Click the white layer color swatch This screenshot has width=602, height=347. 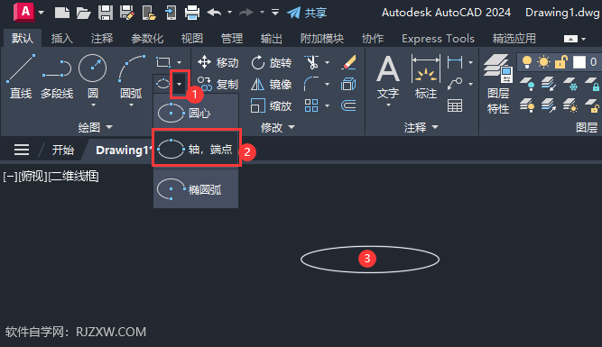(x=579, y=61)
